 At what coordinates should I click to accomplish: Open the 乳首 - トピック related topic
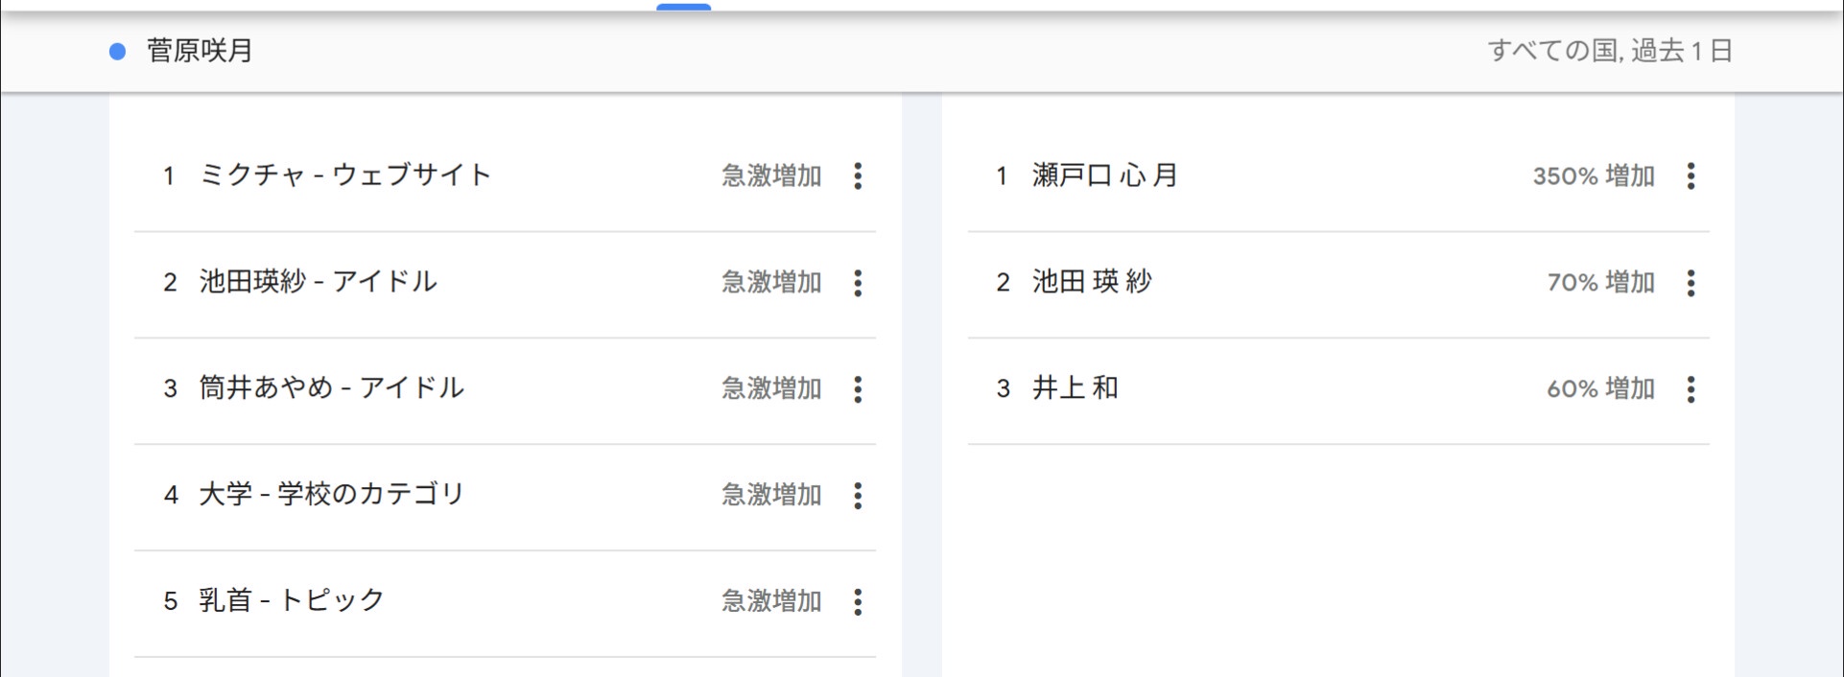tap(292, 601)
